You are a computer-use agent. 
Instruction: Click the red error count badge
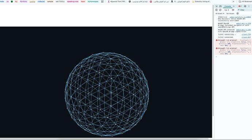(x=240, y=6)
